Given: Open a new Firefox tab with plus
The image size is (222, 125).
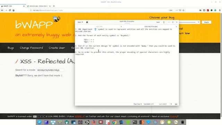Looking at the screenshot, I should pyautogui.click(x=54, y=6).
